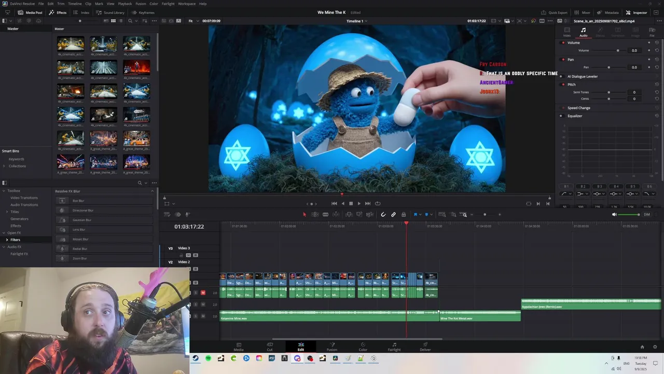
Task: Expand the Toolbox tree in Effects
Action: [x=4, y=191]
